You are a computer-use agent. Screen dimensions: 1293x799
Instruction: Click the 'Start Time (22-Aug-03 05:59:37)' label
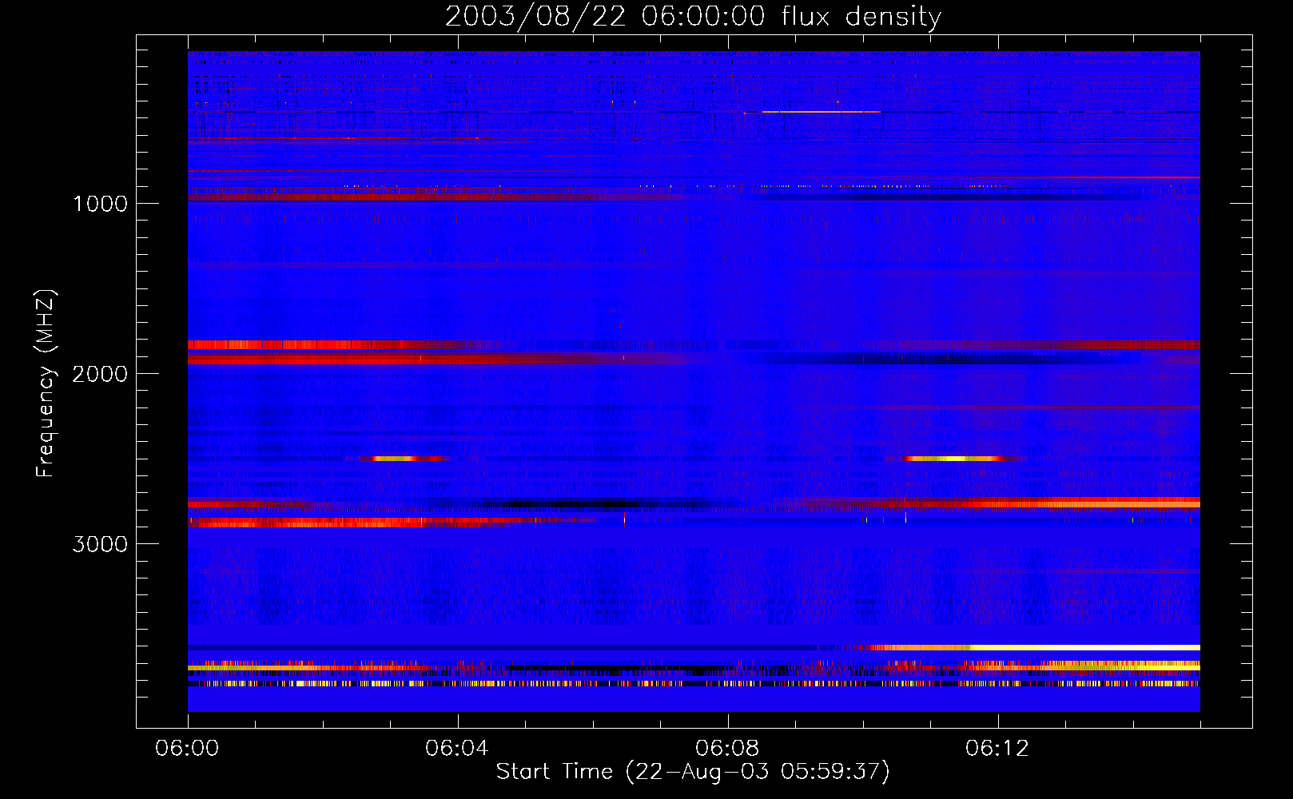tap(693, 772)
